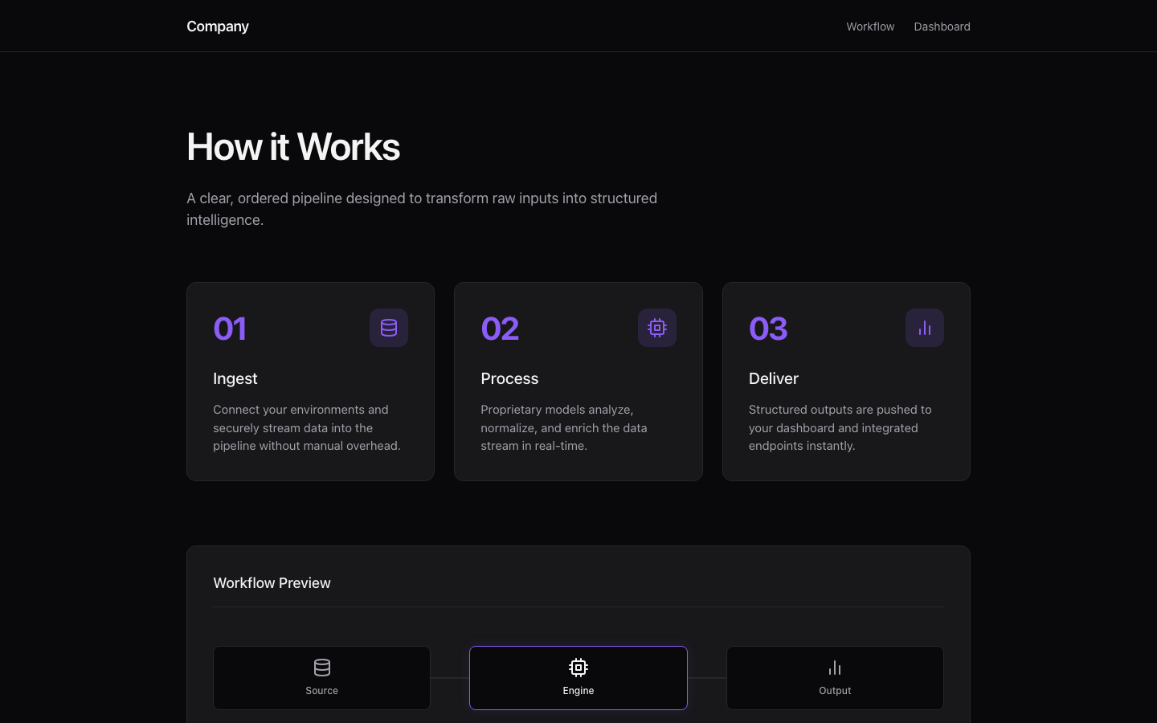Click the Workflow Preview heading

coord(272,583)
